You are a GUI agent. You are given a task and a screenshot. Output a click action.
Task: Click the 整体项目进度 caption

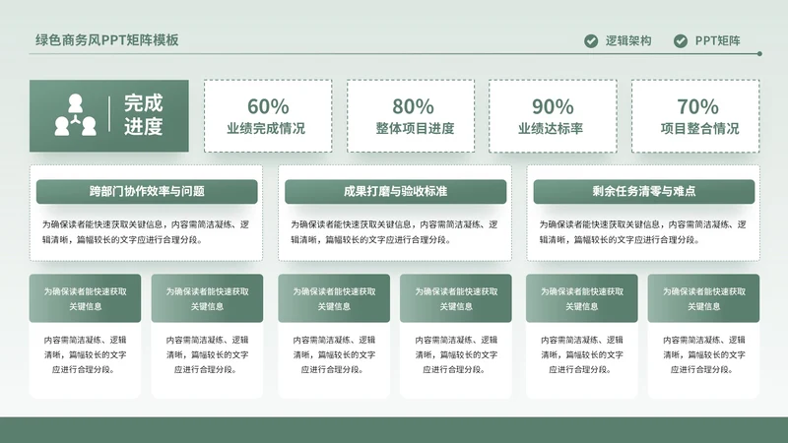pos(415,129)
